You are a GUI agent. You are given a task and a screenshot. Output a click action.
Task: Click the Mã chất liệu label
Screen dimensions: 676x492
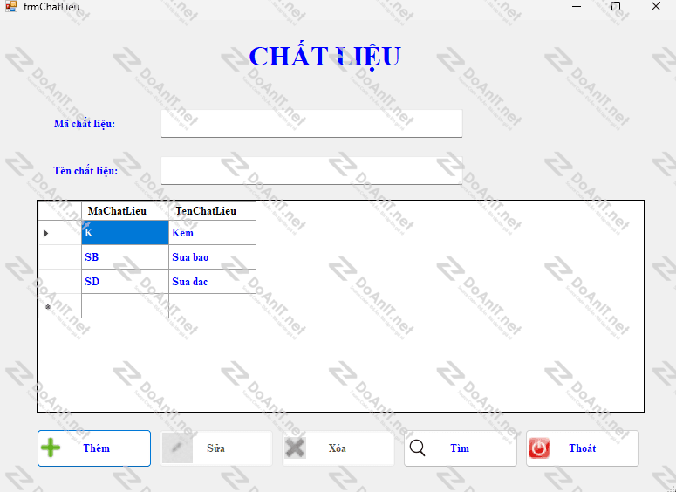tap(85, 124)
